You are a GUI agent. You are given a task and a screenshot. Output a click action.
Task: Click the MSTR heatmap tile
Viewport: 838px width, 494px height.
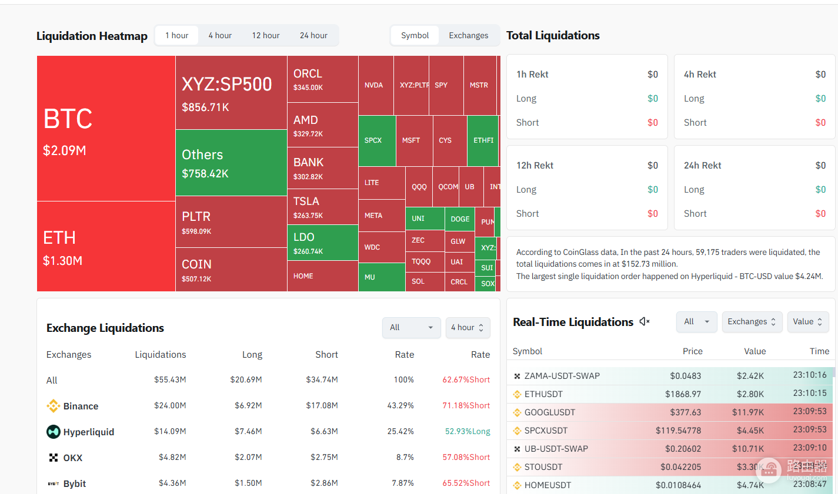[x=480, y=86]
